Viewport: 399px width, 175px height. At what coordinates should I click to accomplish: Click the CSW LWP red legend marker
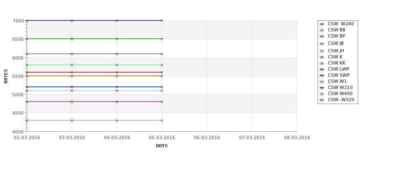point(322,69)
